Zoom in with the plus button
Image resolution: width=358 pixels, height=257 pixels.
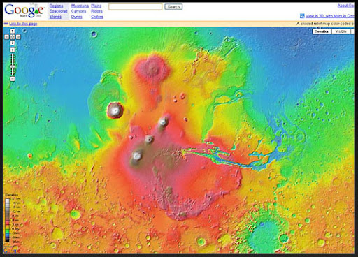tap(13, 50)
